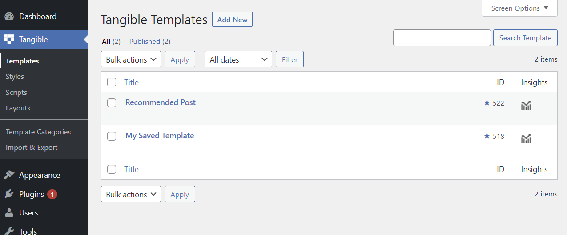Expand the Screen Options panel
This screenshot has width=567, height=235.
(x=519, y=8)
